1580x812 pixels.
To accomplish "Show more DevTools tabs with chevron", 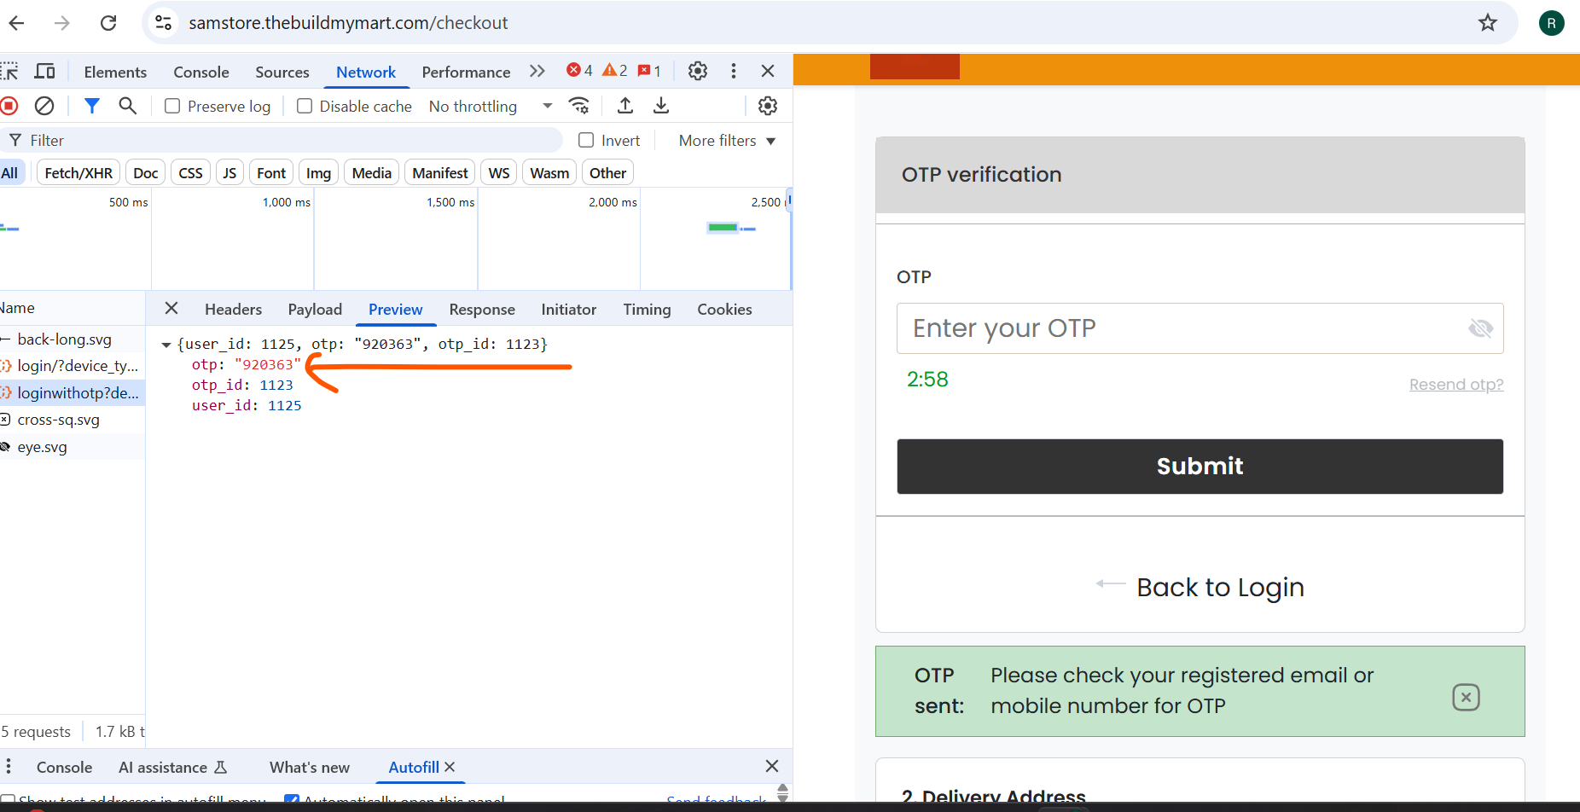I will (x=537, y=71).
